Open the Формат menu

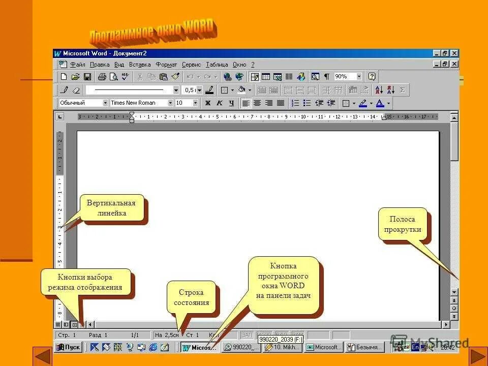coord(166,65)
